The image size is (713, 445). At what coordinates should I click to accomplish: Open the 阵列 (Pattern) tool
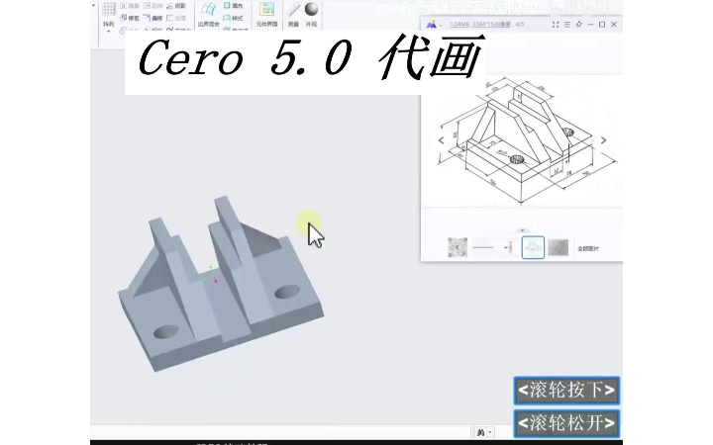[x=108, y=14]
